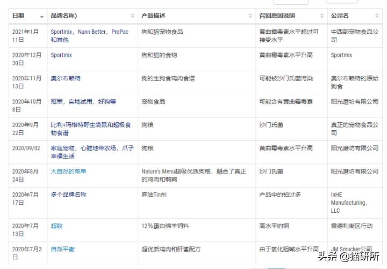Viewport: 387px width, 269px height.
Task: Click the 召回原因说明 column sort icon
Action: [x=322, y=16]
